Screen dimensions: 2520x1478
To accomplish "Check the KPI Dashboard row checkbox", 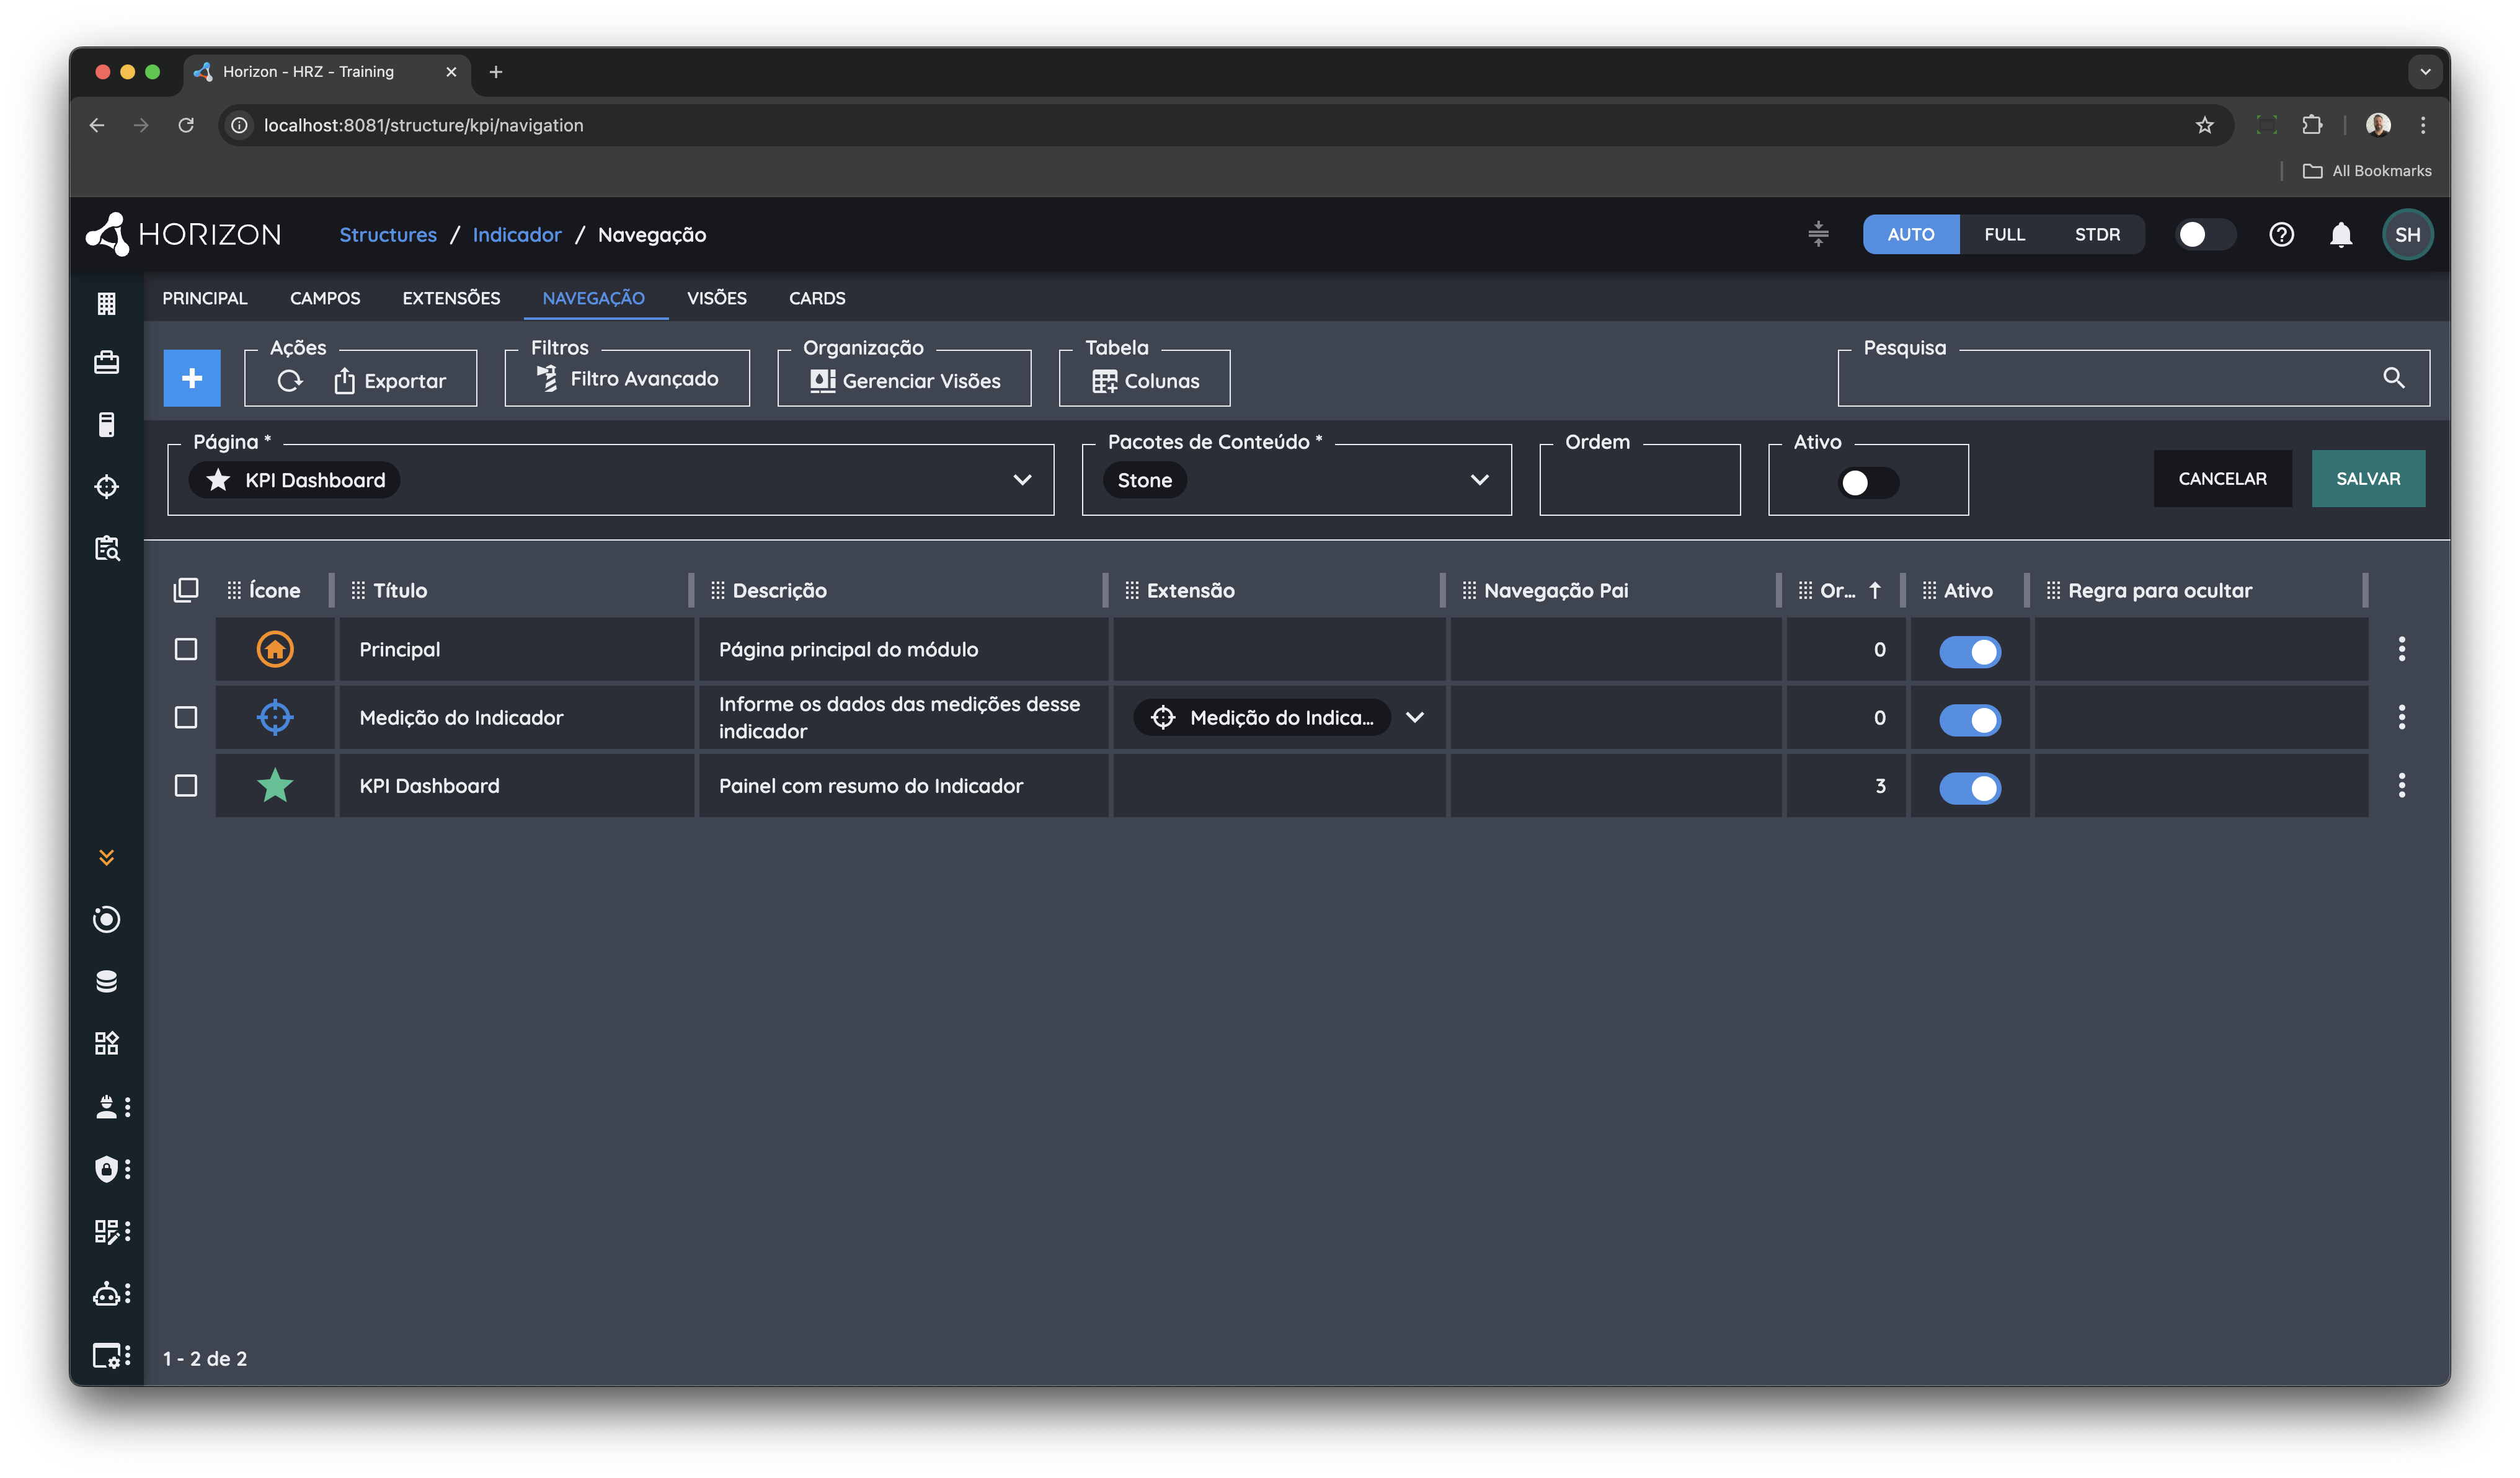I will (186, 786).
